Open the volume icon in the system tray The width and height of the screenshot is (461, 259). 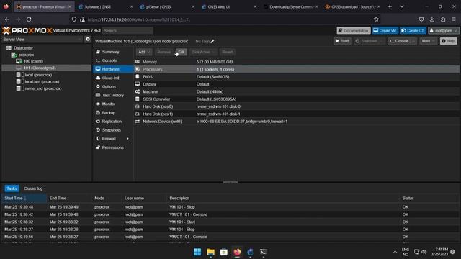click(424, 252)
